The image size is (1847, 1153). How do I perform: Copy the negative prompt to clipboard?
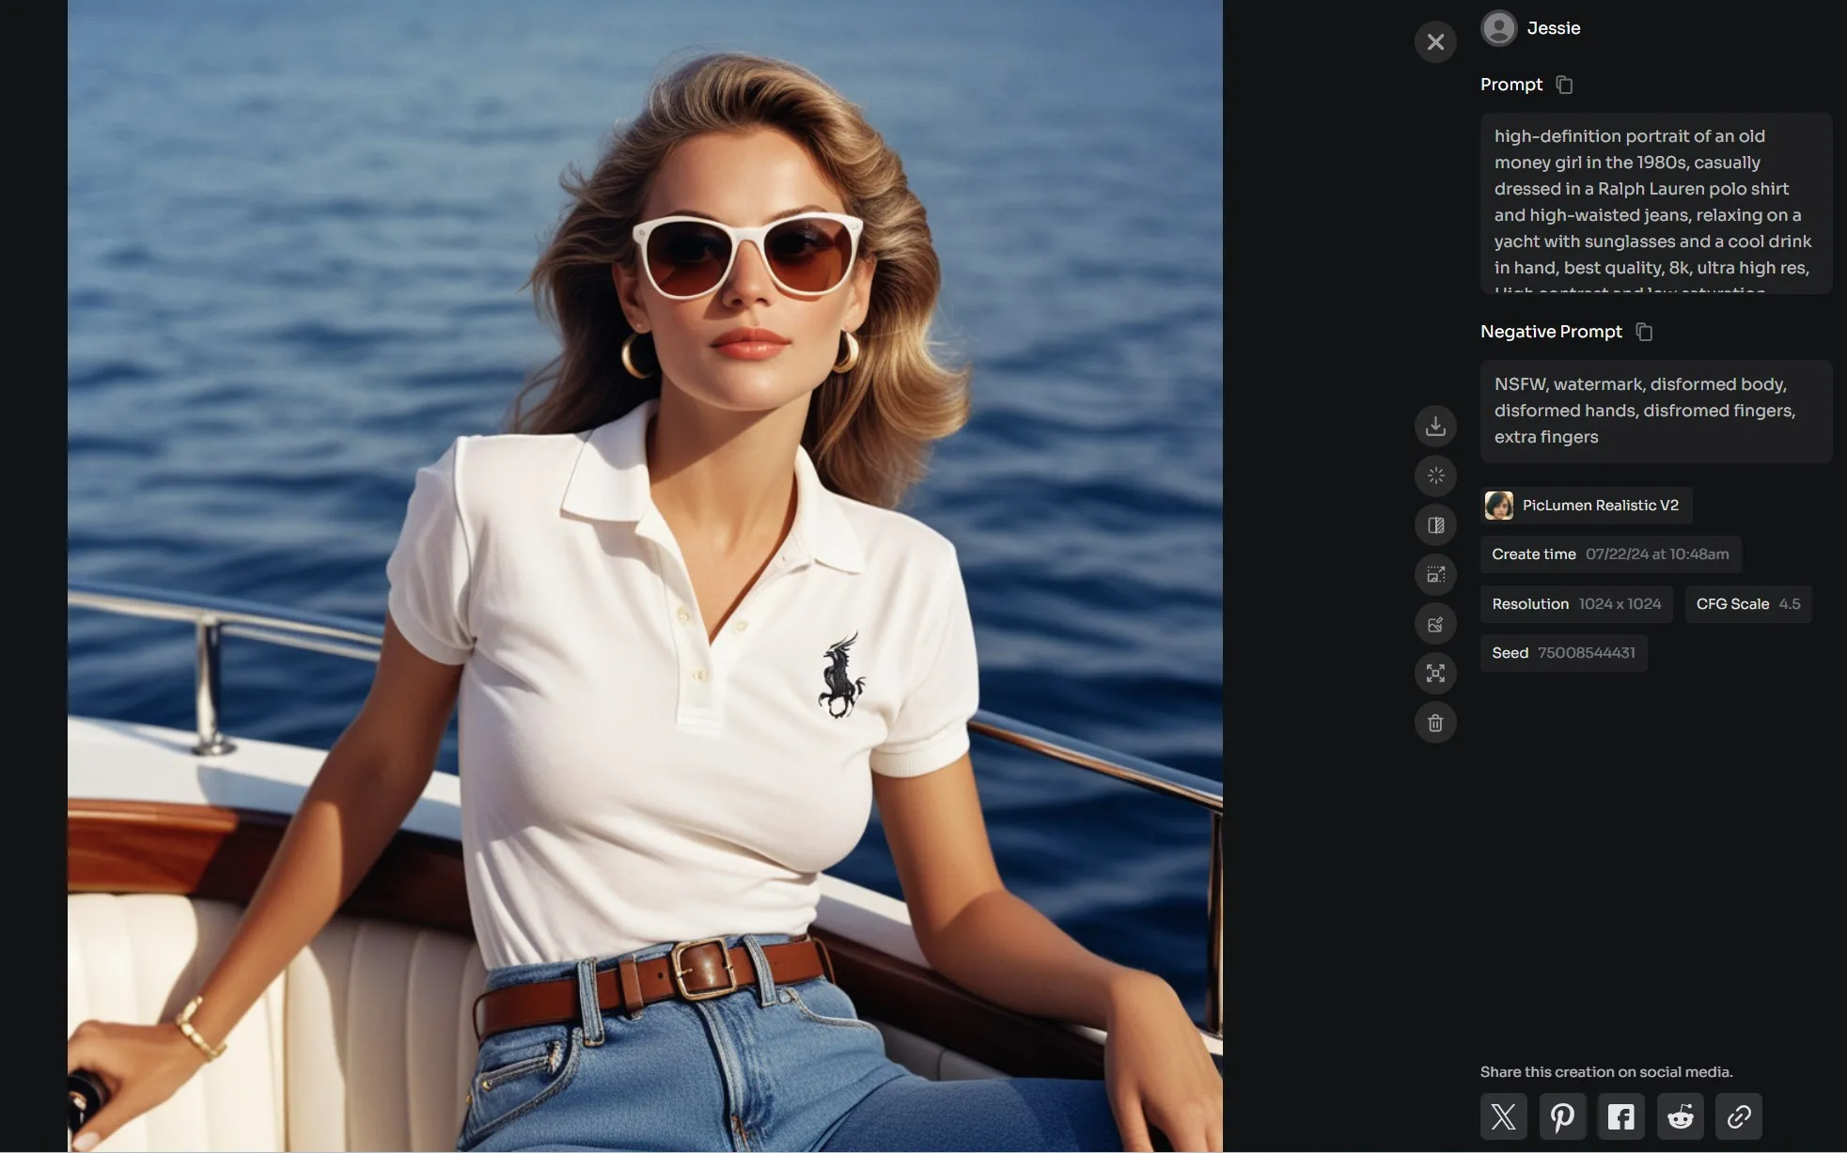pyautogui.click(x=1644, y=332)
